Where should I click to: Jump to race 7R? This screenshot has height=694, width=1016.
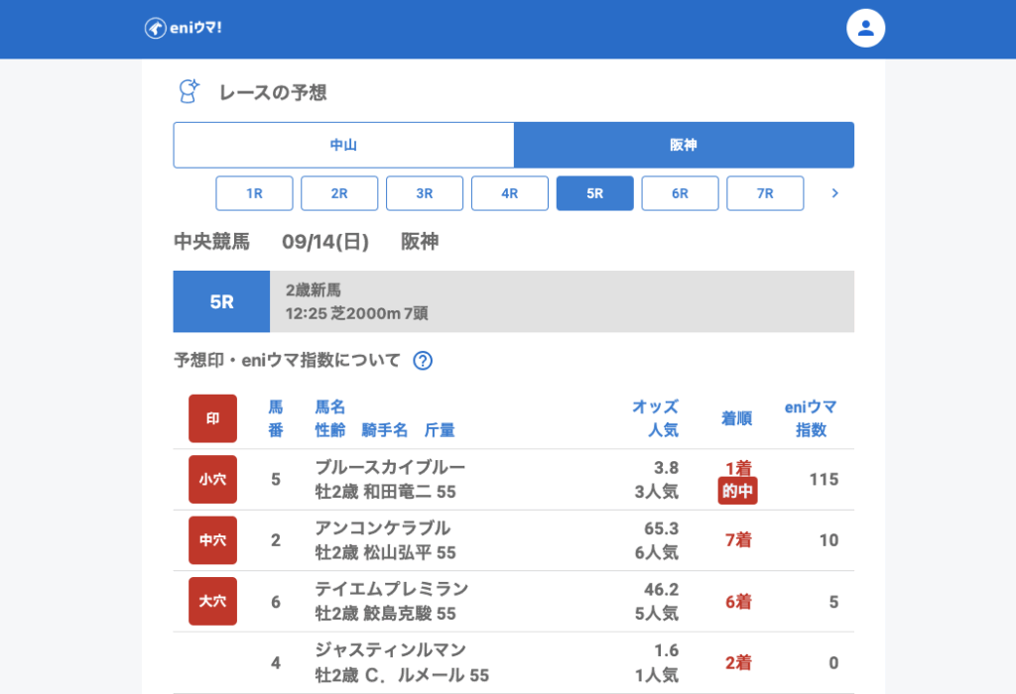[765, 193]
